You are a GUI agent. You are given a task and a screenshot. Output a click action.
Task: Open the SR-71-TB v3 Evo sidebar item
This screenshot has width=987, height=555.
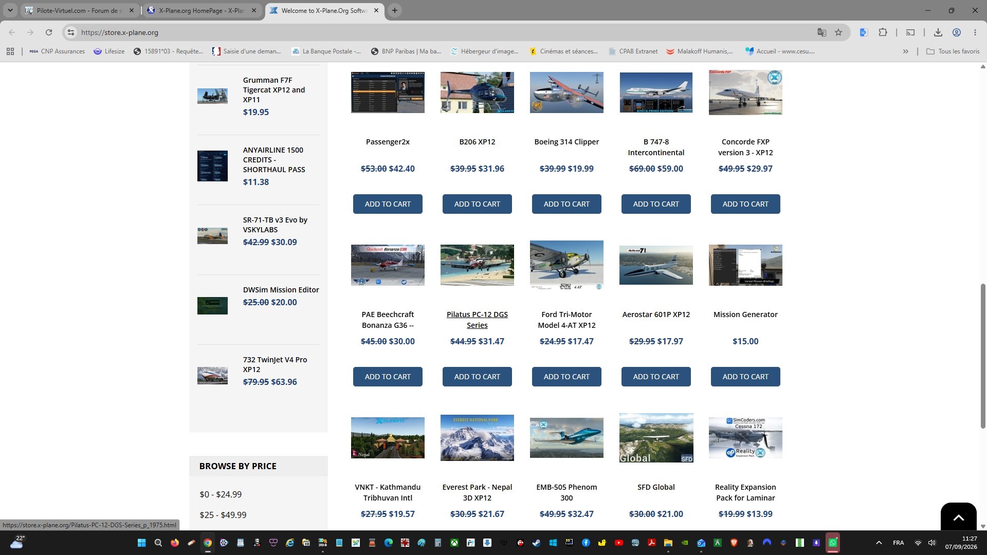pos(275,225)
